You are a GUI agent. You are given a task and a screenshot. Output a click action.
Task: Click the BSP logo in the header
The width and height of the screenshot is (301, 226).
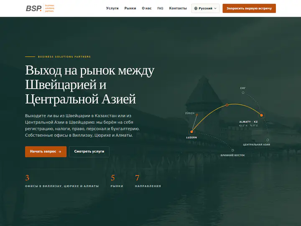(x=40, y=8)
